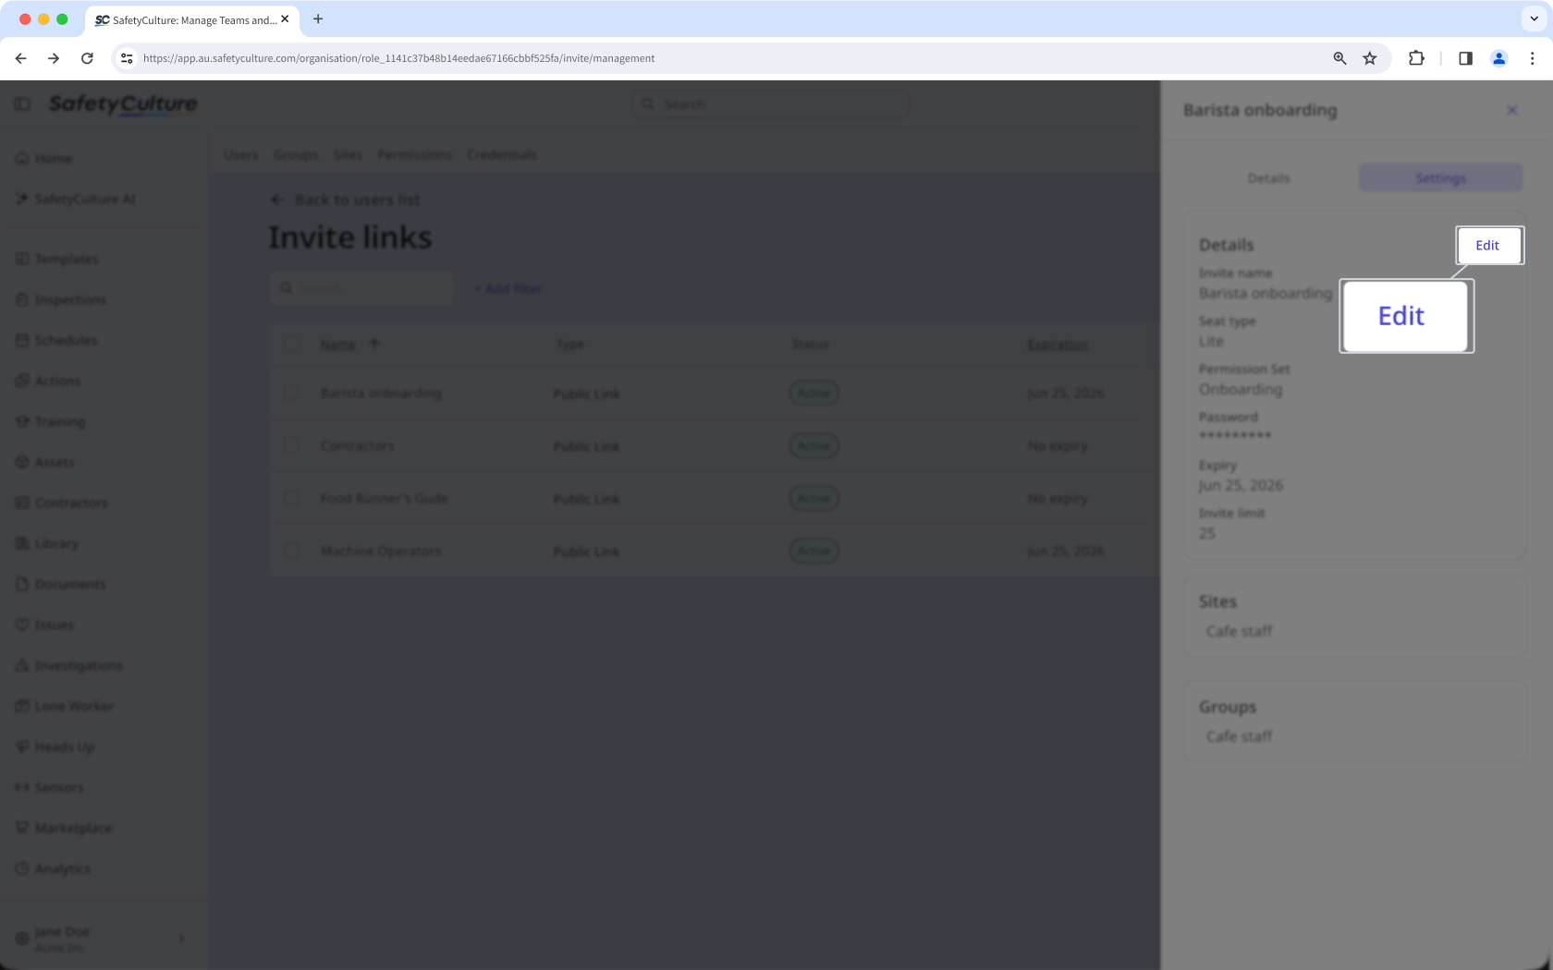The image size is (1553, 970).
Task: Click the browser back arrow
Action: tap(20, 58)
